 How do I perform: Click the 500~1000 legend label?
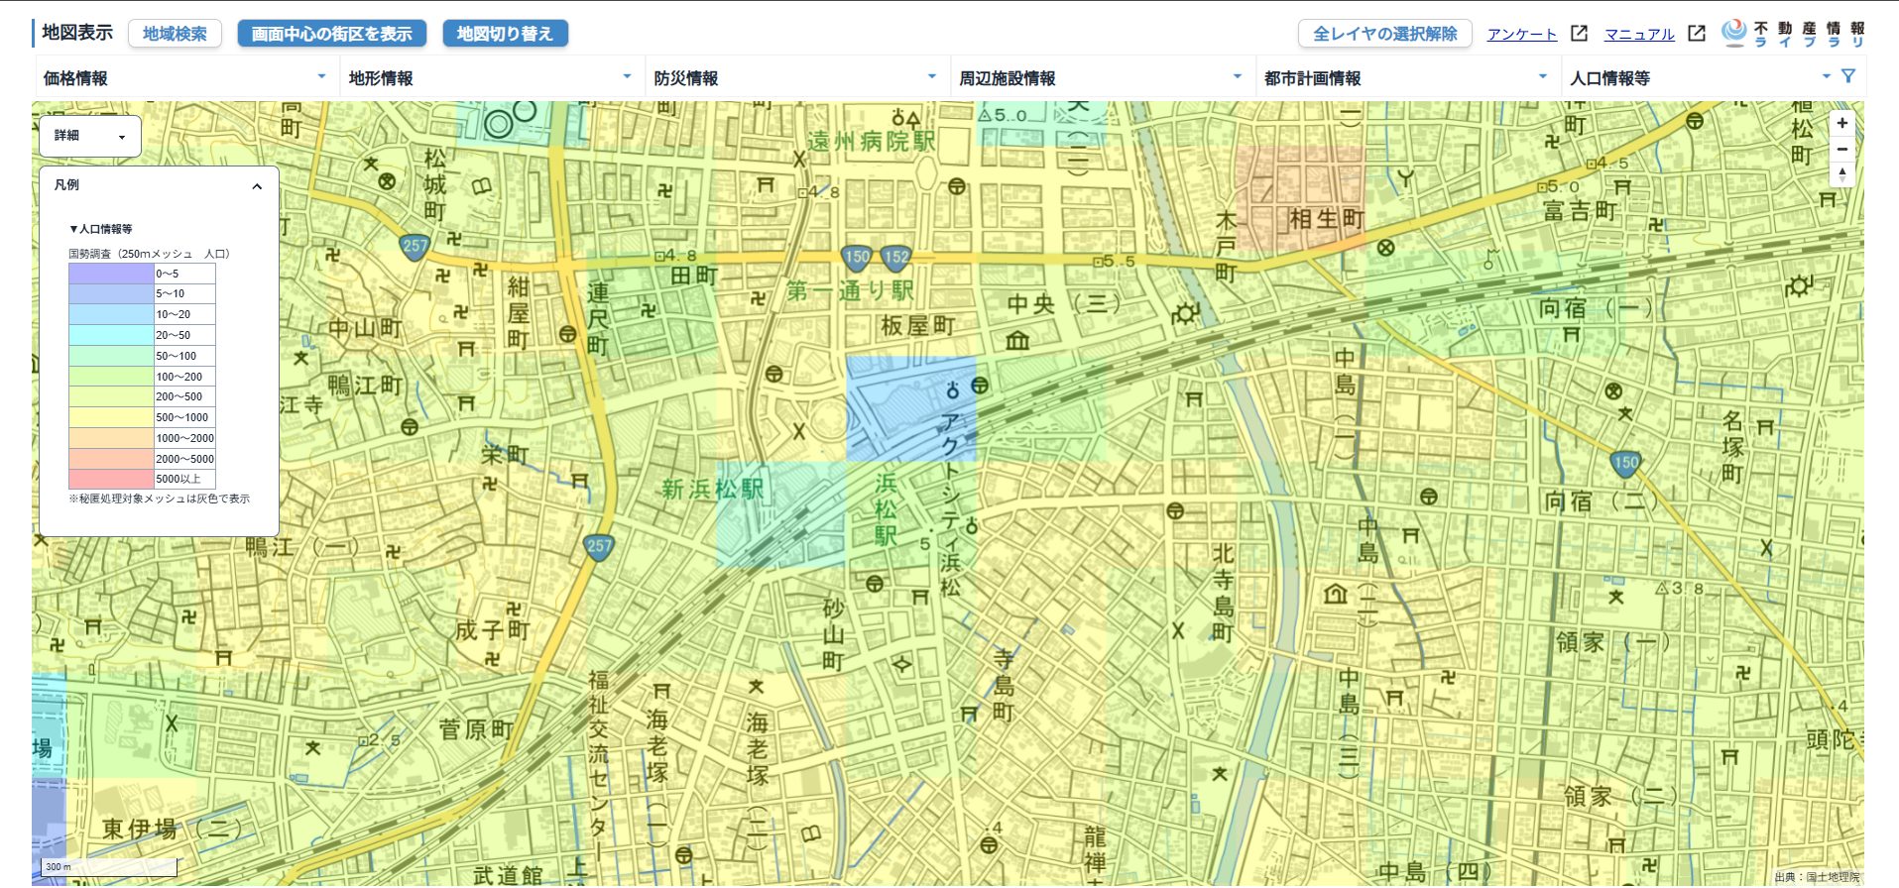coord(182,417)
